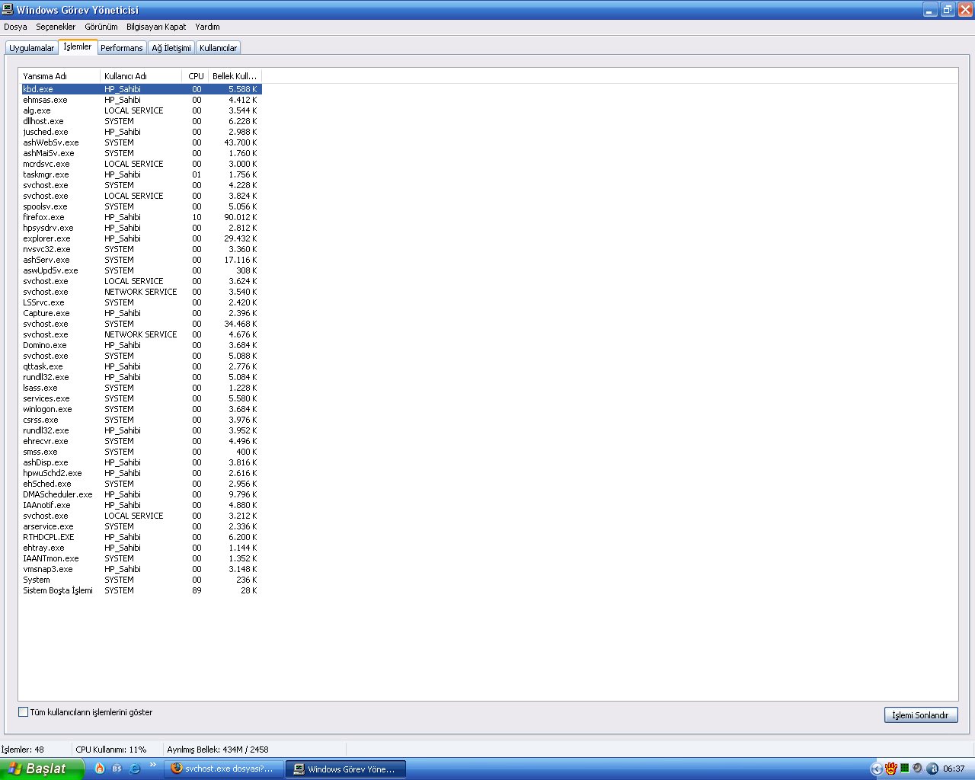Click the 43.700 K memory value
The height and width of the screenshot is (780, 975).
pyautogui.click(x=241, y=142)
